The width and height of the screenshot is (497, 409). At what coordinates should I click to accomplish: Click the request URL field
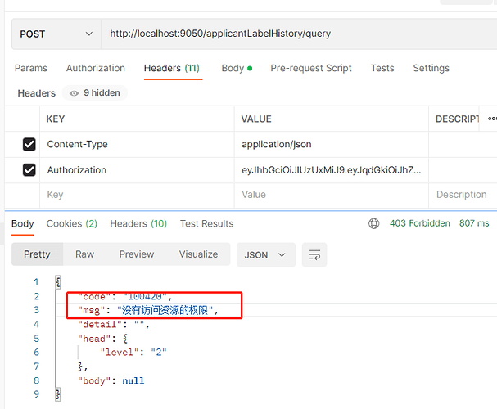click(x=295, y=34)
